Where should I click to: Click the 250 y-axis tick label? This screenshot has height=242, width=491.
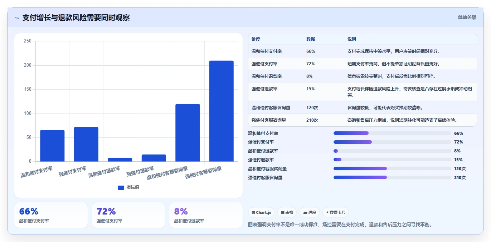(28, 41)
